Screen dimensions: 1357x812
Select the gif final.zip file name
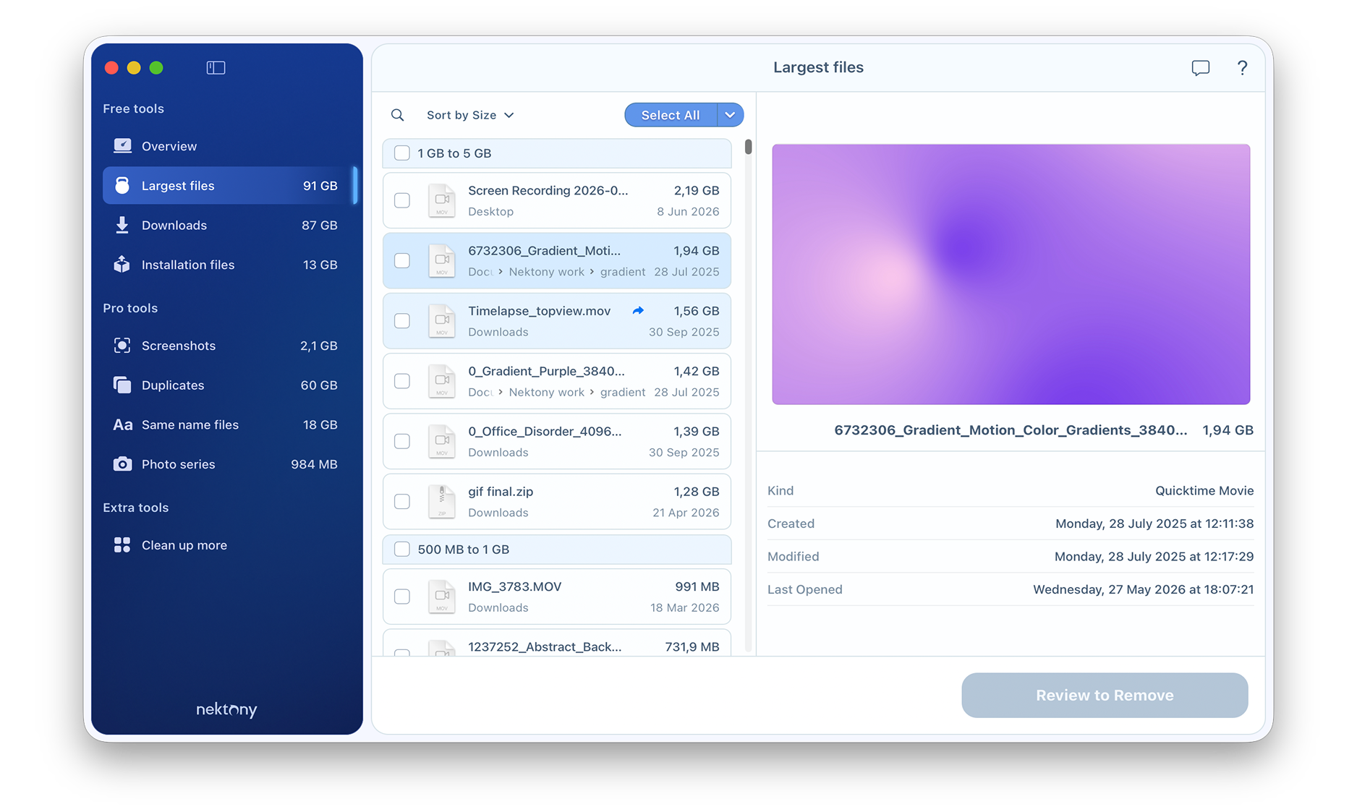(x=501, y=491)
